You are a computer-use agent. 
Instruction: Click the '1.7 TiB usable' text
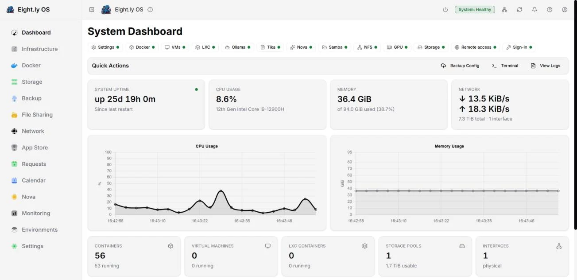(401, 266)
